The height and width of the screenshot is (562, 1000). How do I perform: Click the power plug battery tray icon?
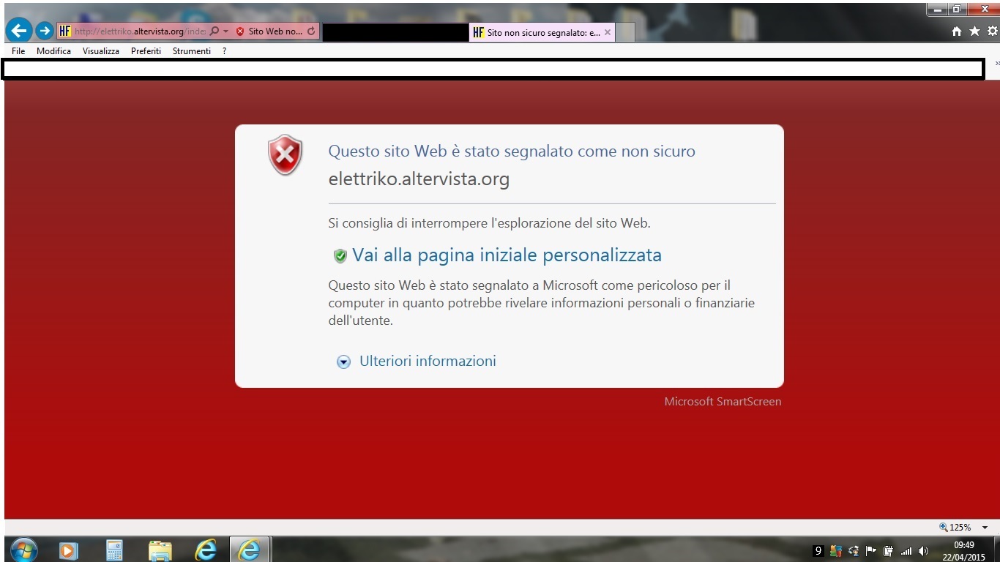click(x=888, y=551)
